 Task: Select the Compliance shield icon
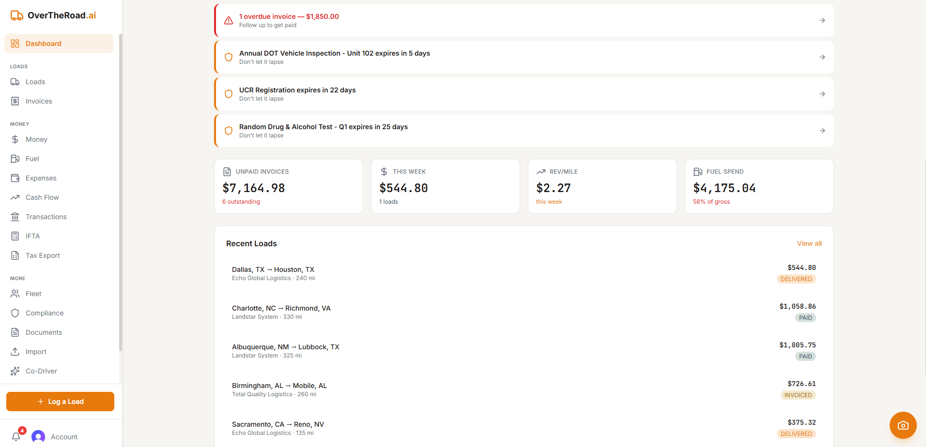tap(16, 313)
